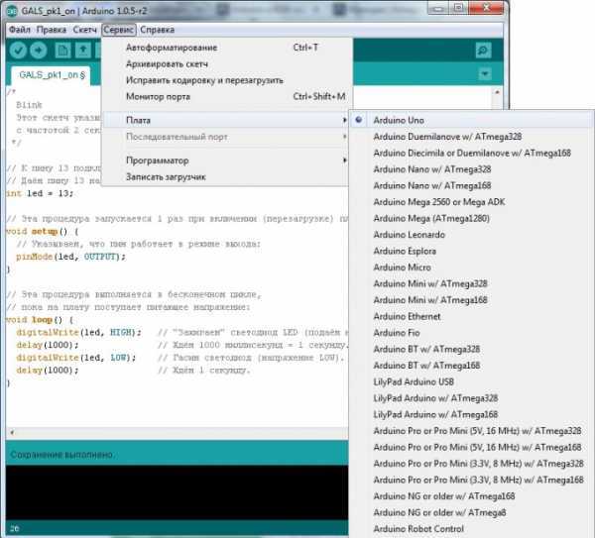Click the Open sketch up-arrow icon

click(x=83, y=51)
